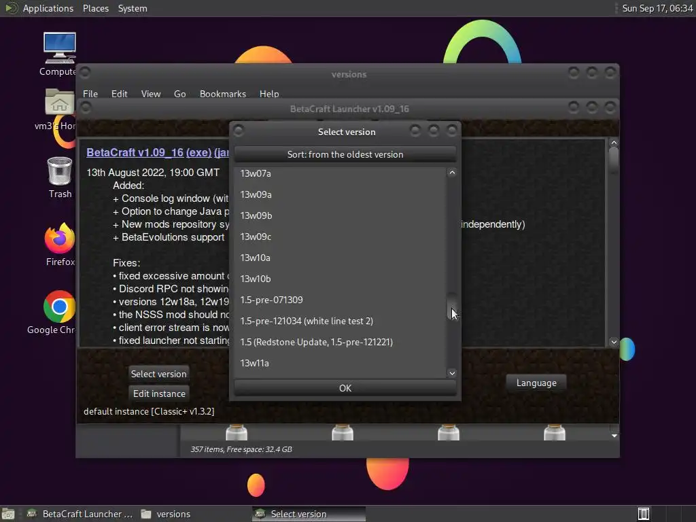This screenshot has height=522, width=696.
Task: Confirm selection with OK button
Action: tap(345, 388)
